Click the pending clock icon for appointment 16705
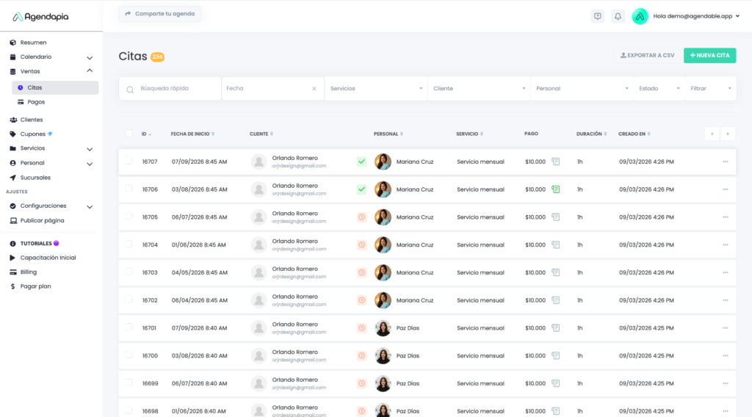 click(x=361, y=217)
